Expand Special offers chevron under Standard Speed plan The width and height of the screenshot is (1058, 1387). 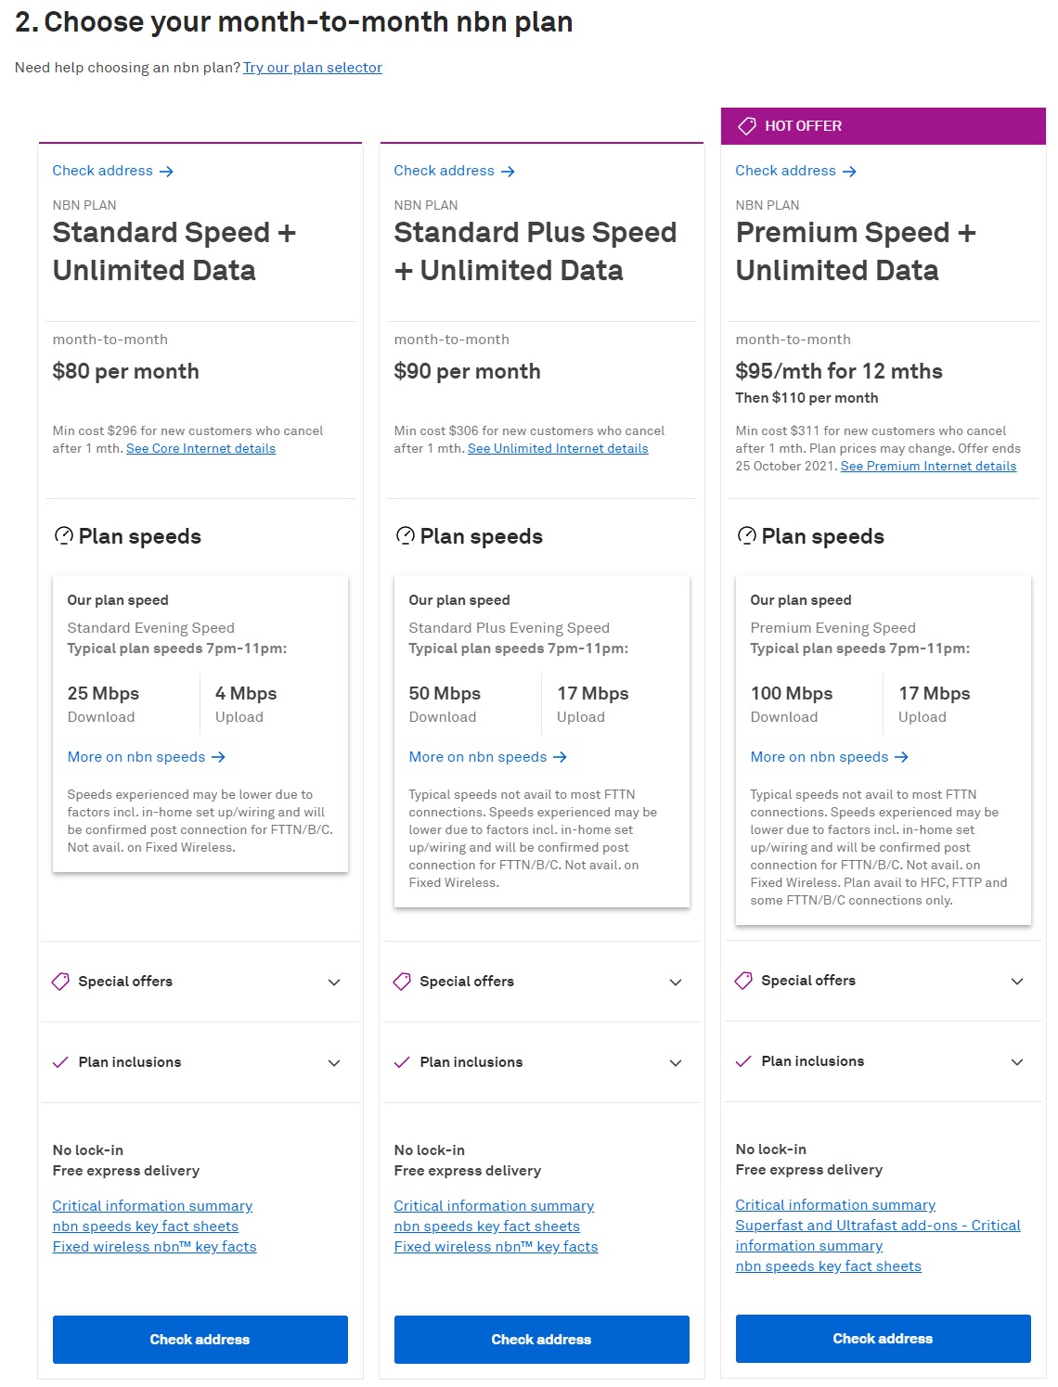coord(334,982)
